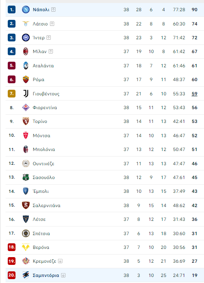
Task: Click the down arrow beside Κρεμονέζε
Action: click(60, 261)
